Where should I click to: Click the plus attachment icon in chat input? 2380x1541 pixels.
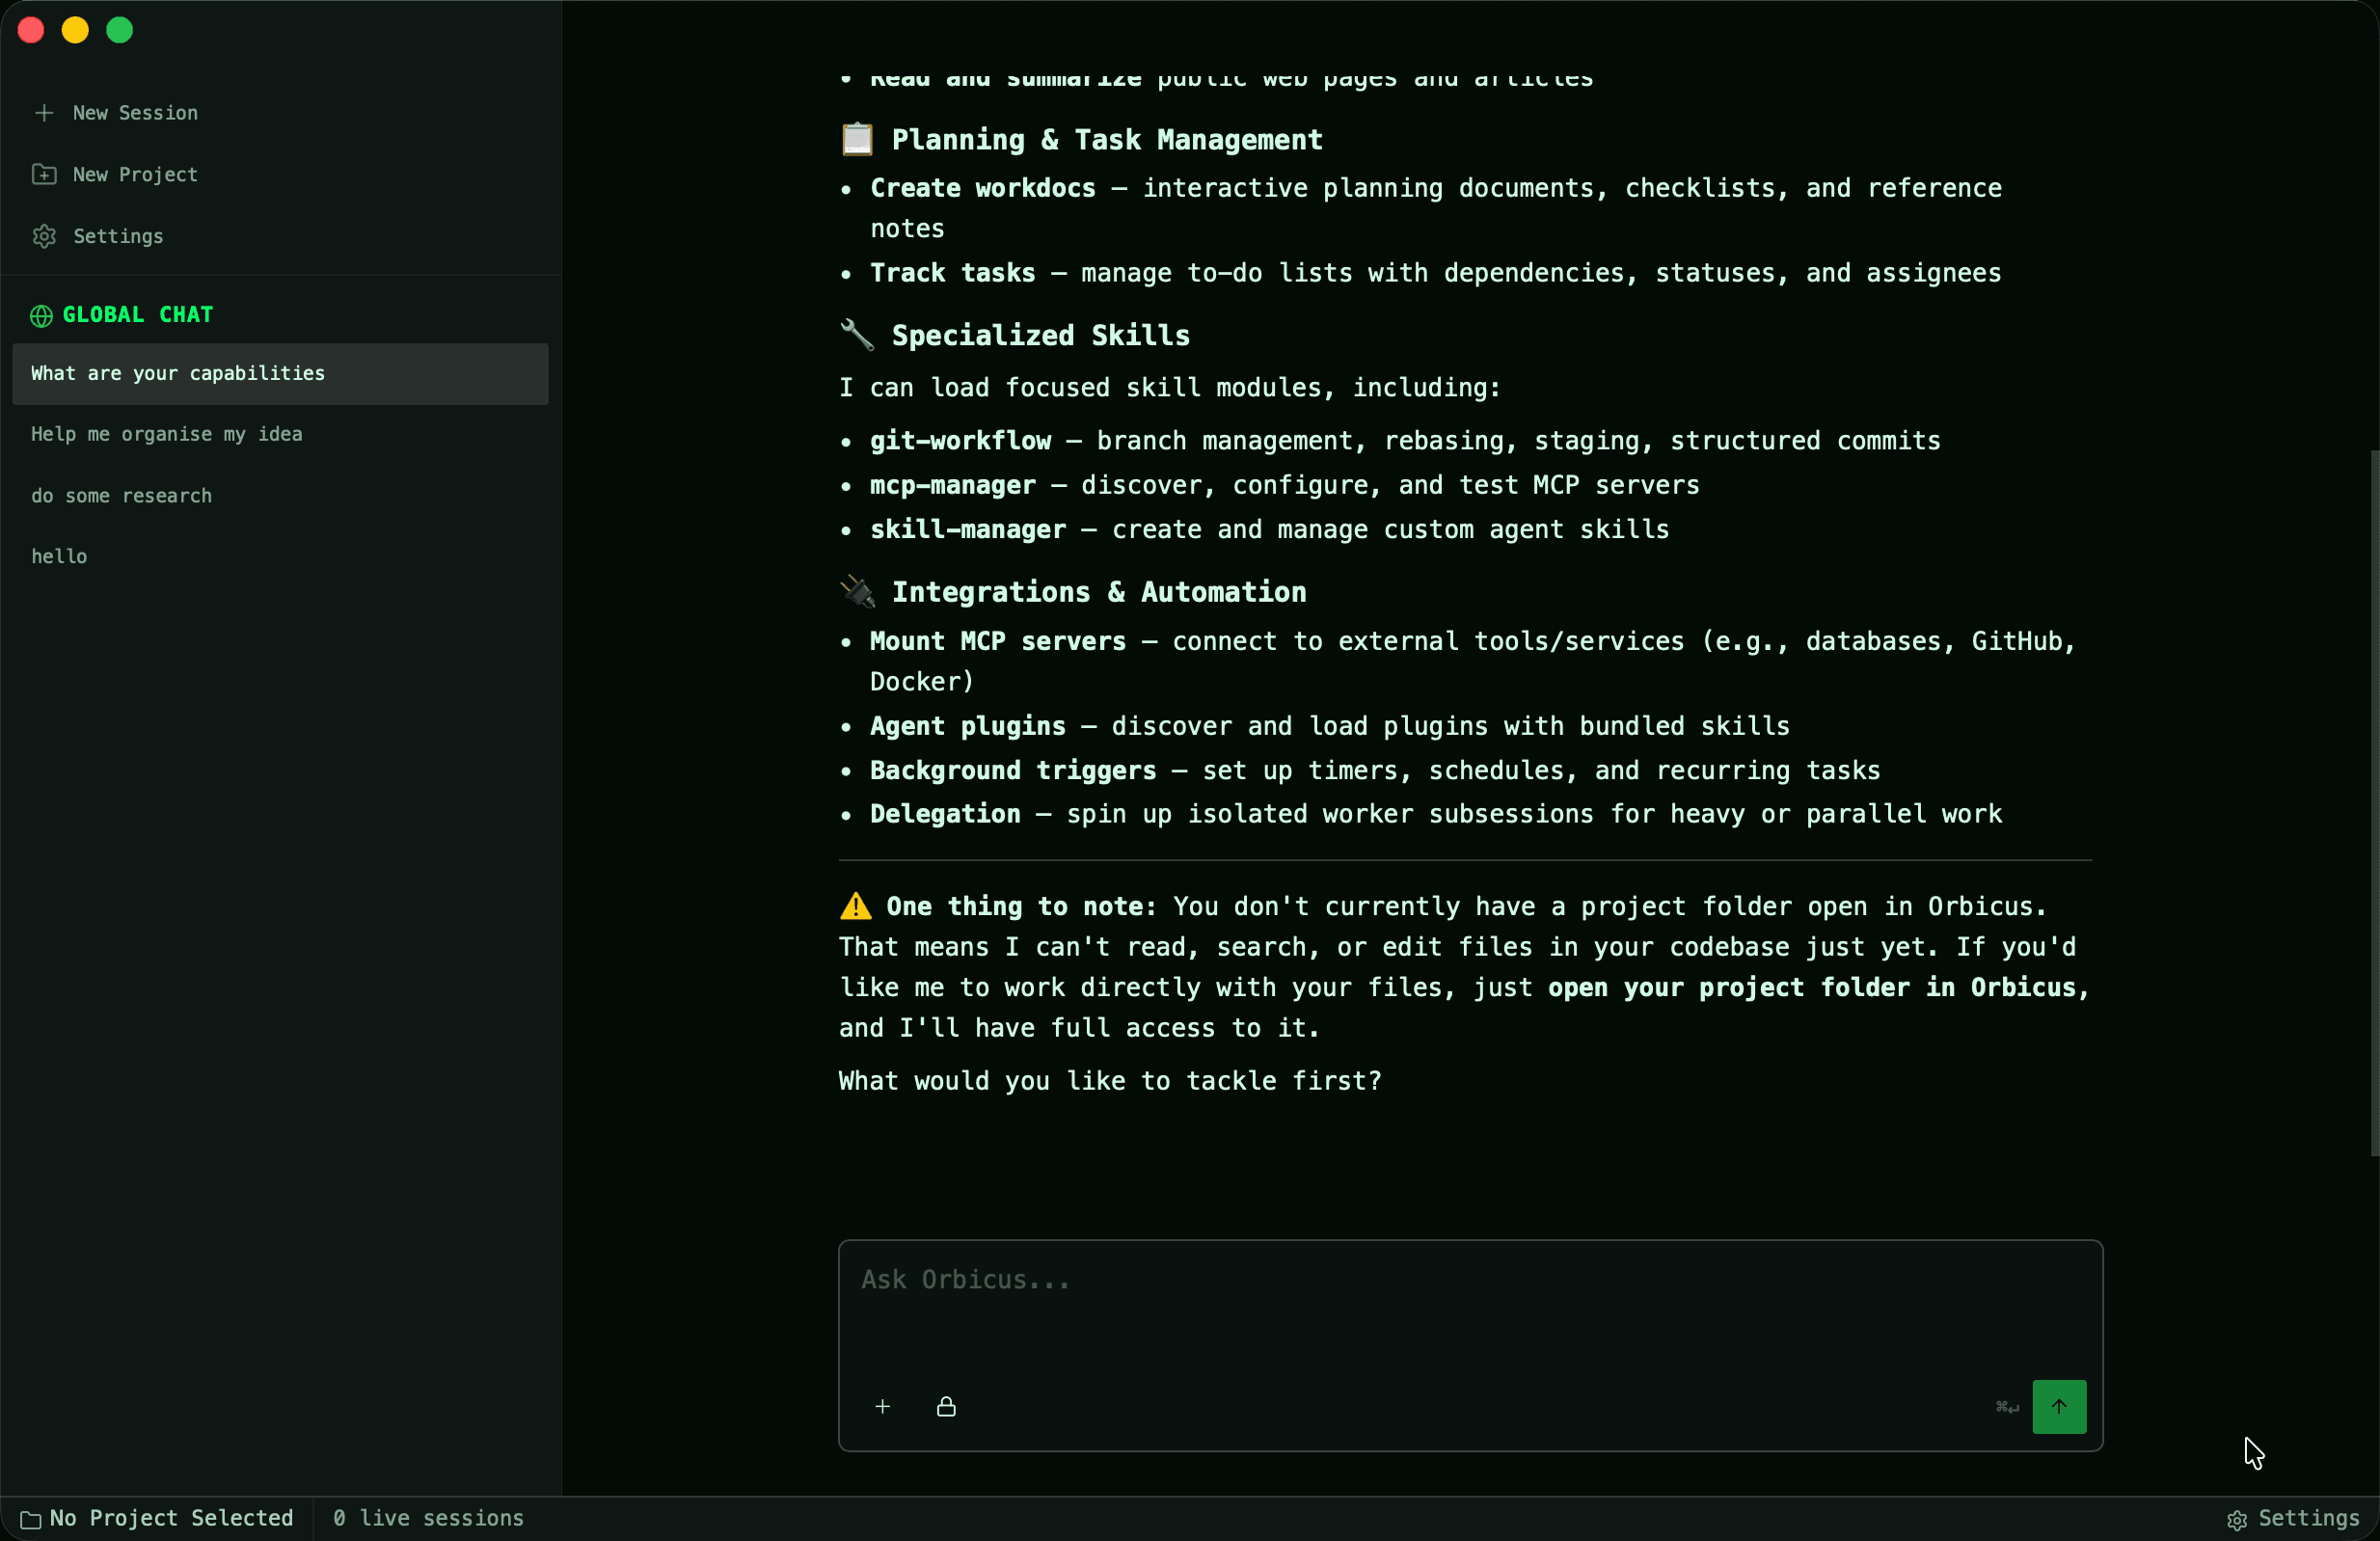pyautogui.click(x=882, y=1406)
